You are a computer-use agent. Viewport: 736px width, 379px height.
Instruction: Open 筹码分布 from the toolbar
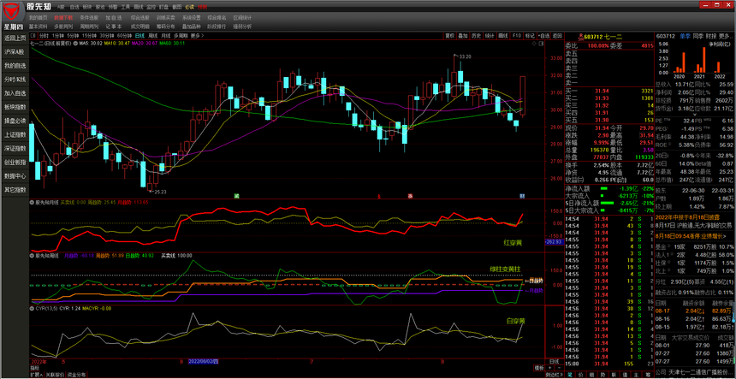[x=165, y=27]
